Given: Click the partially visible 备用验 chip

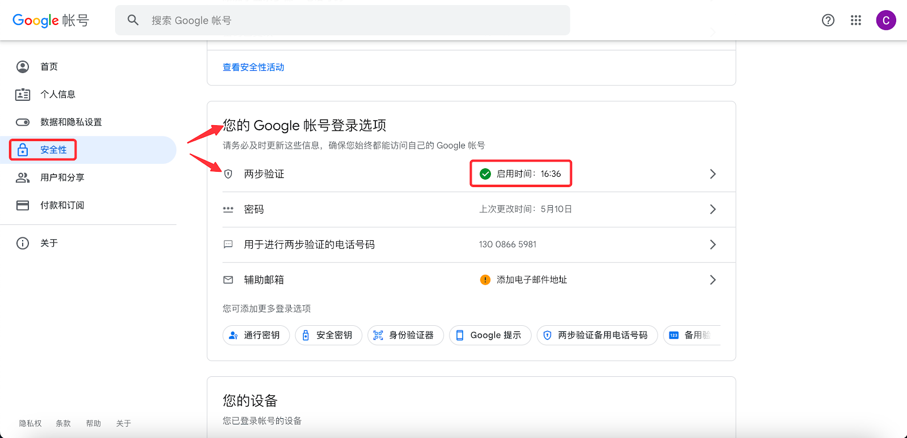Looking at the screenshot, I should pyautogui.click(x=692, y=335).
